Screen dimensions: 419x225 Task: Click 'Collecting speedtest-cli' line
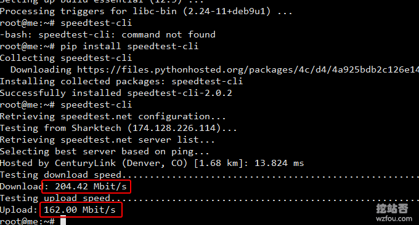pos(66,58)
